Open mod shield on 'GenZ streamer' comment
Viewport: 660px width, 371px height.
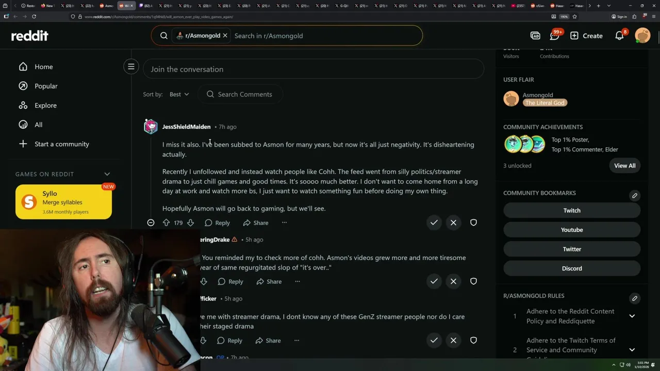coord(473,340)
